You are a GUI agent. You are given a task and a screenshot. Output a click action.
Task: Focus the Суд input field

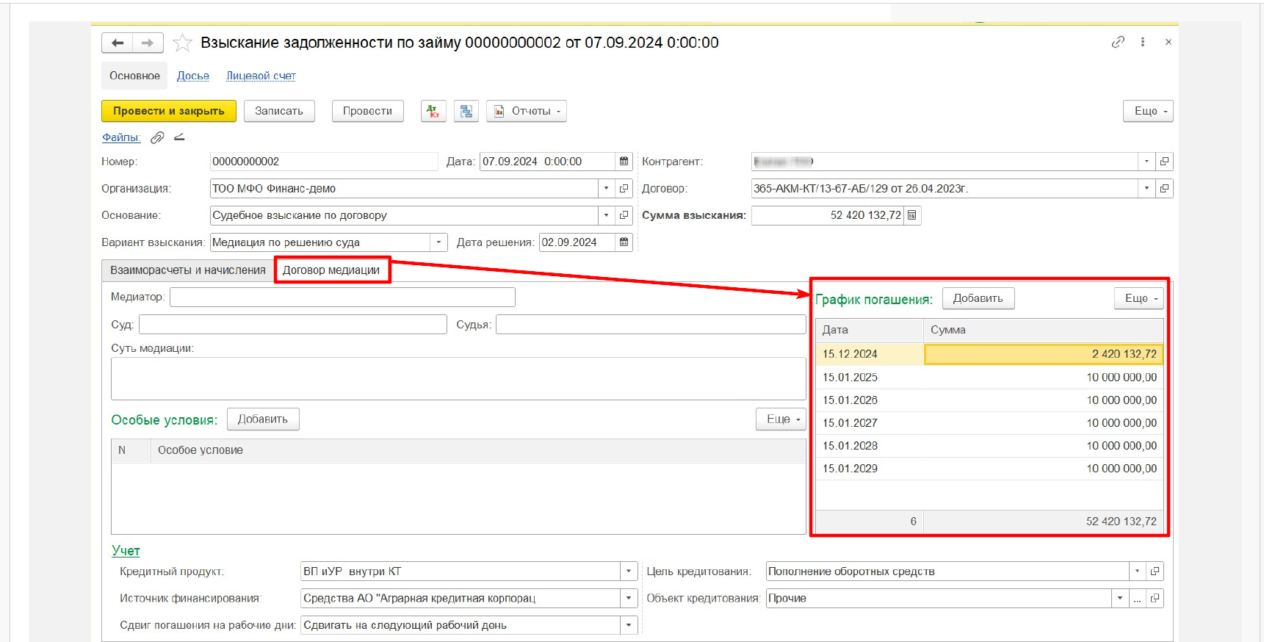point(293,324)
